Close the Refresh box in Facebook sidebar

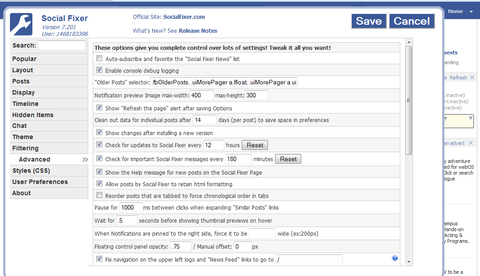(x=472, y=78)
